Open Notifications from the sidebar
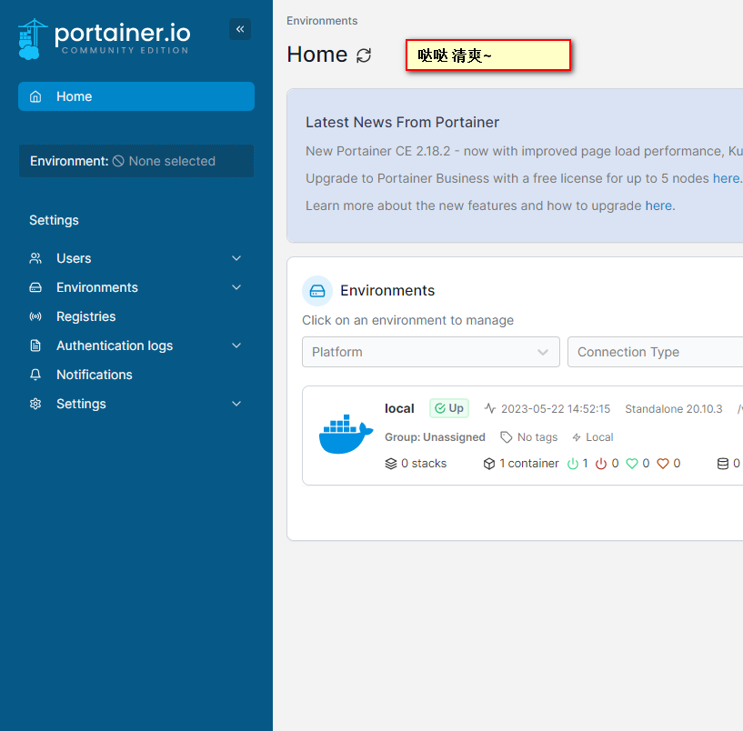This screenshot has height=731, width=743. 94,375
